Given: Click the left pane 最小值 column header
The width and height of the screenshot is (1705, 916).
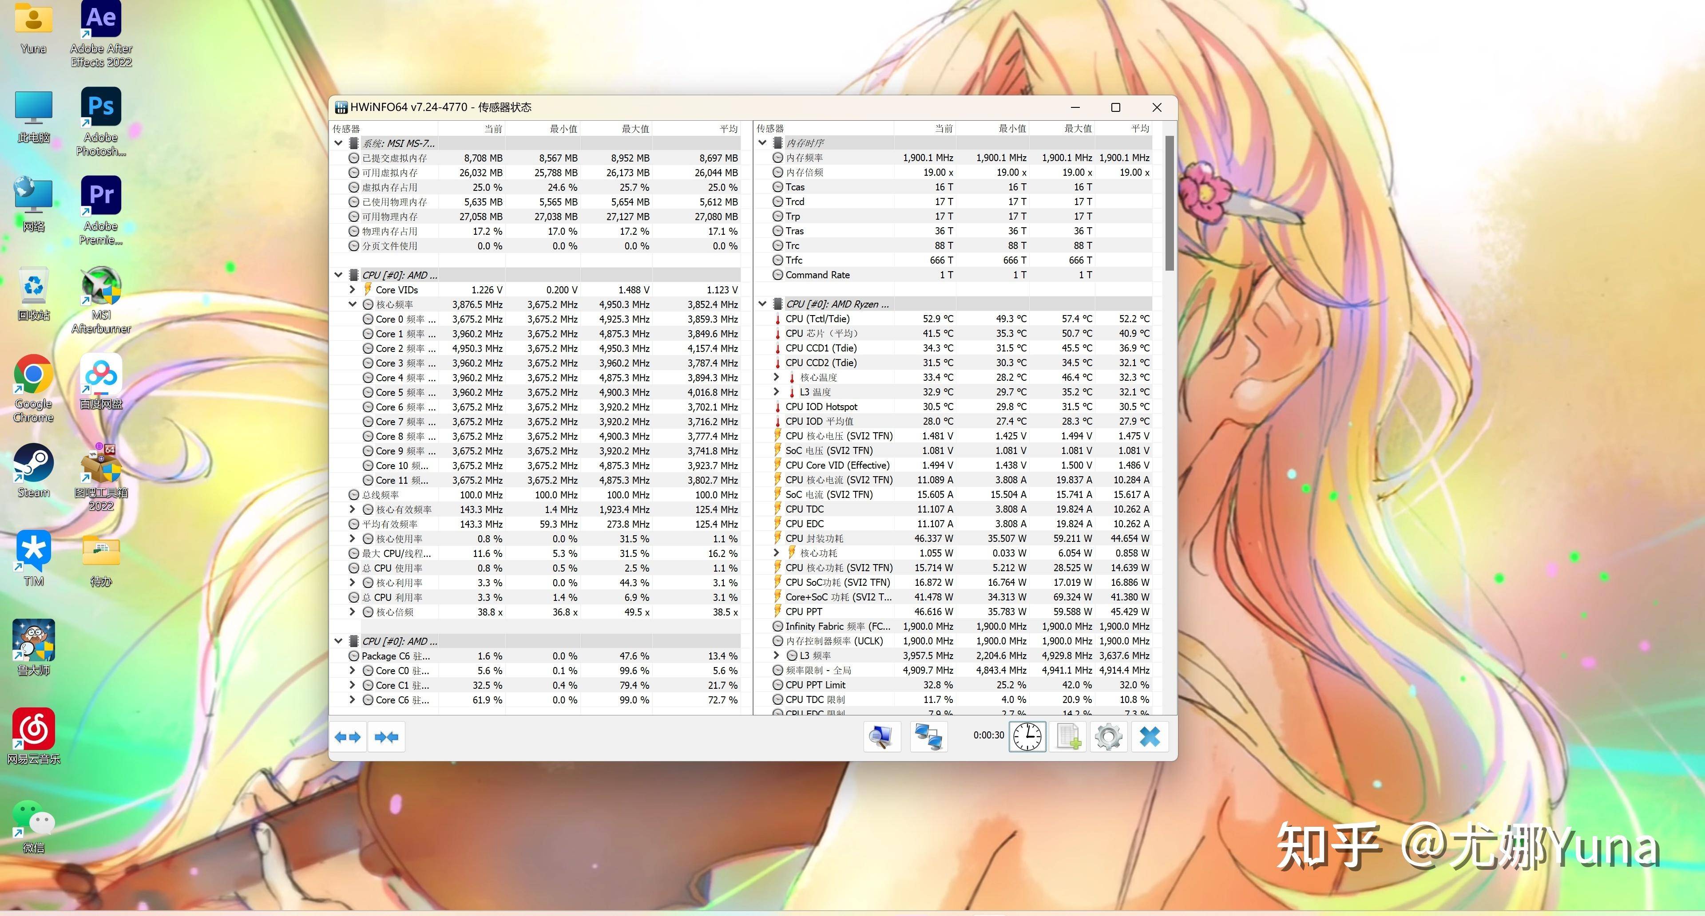Looking at the screenshot, I should tap(543, 128).
